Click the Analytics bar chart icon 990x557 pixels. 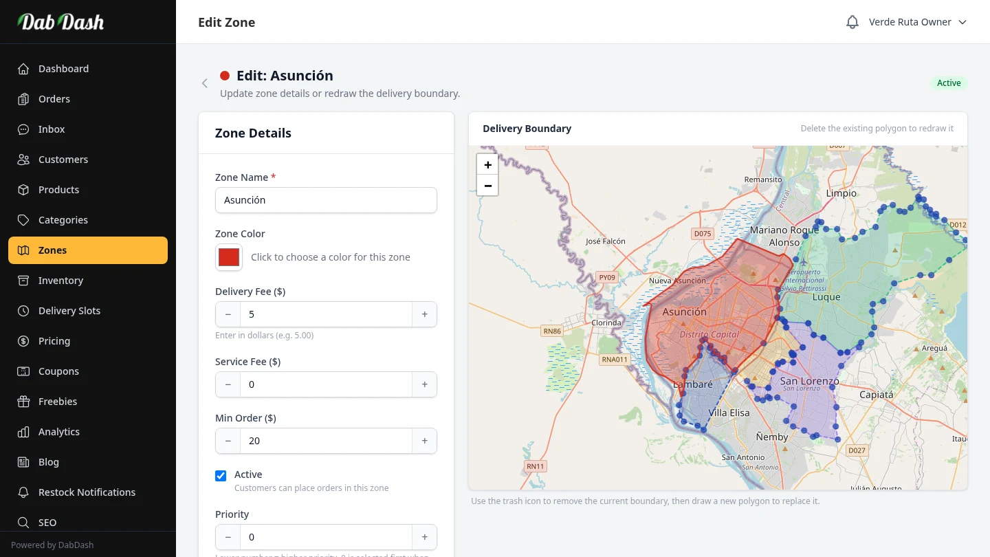23,432
